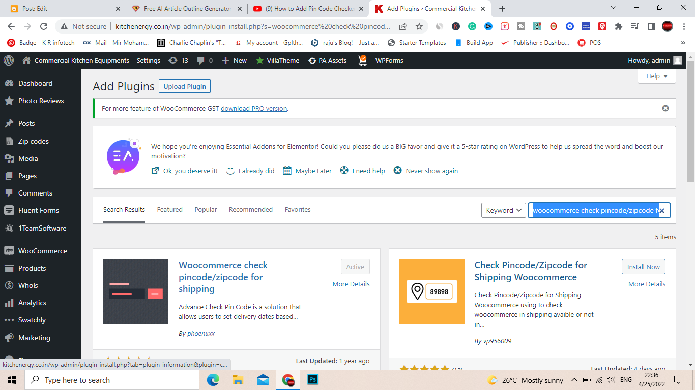Open Check Pincode/Zipcode for Shipping Woocommerce title

[x=531, y=271]
